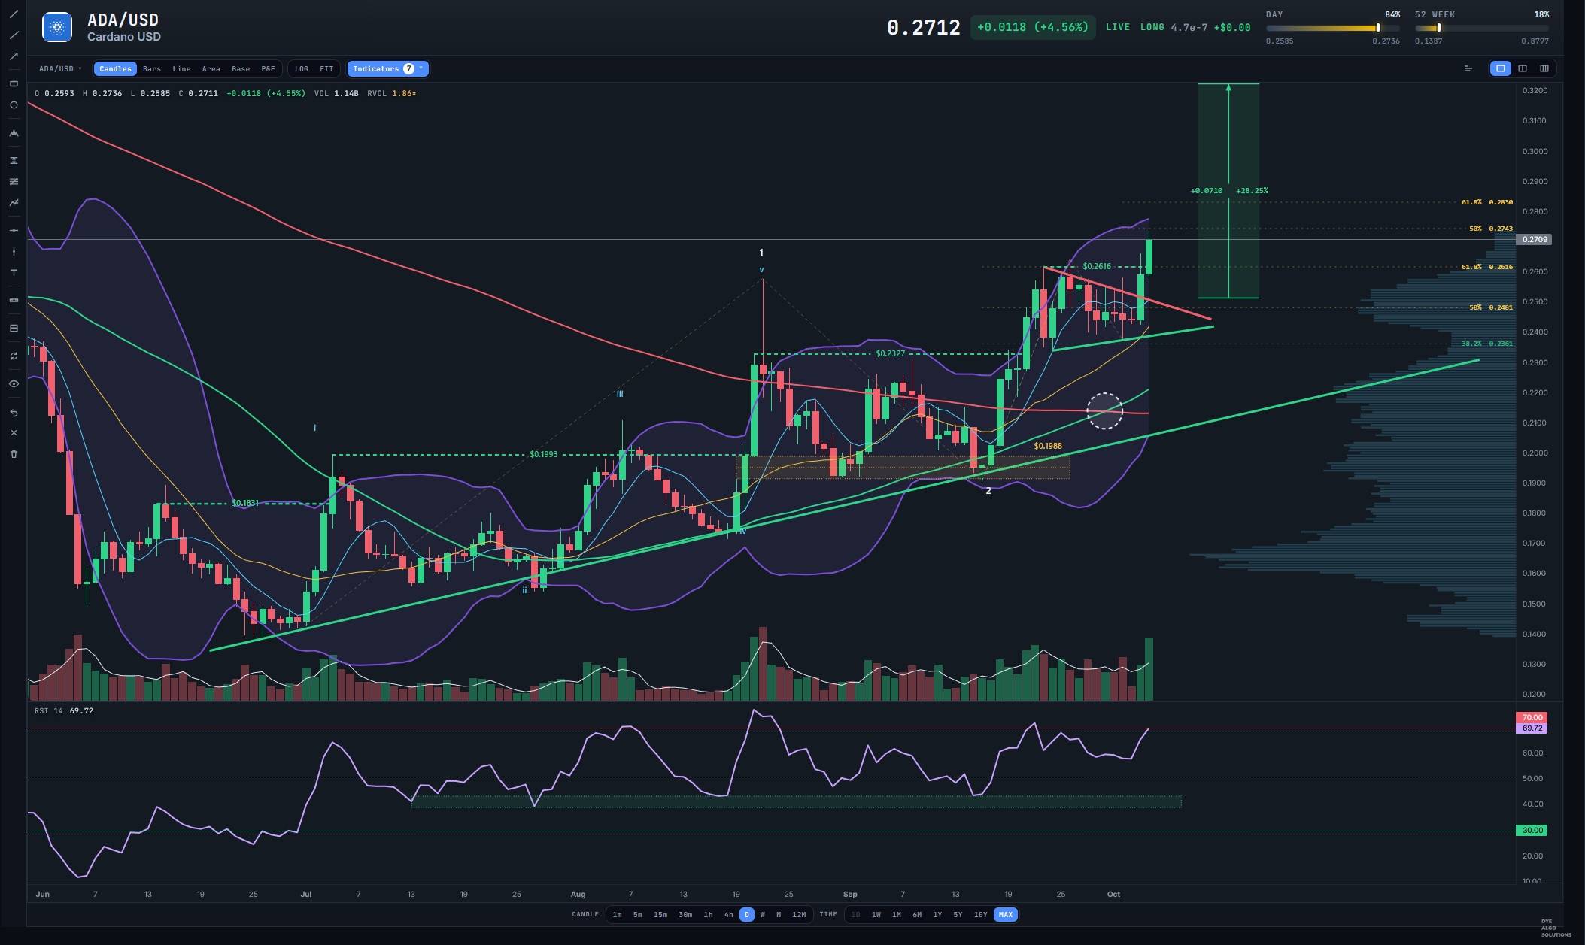This screenshot has width=1585, height=945.
Task: Set time range to 1M
Action: click(897, 914)
